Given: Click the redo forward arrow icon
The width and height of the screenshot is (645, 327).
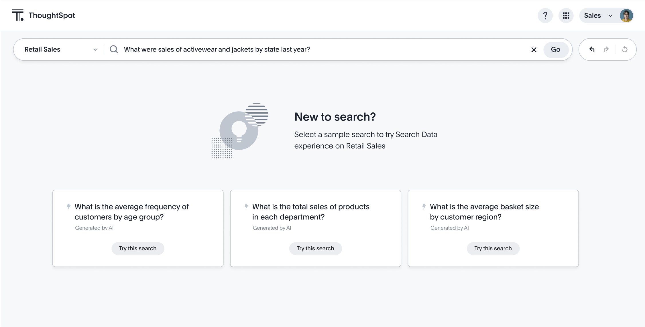Looking at the screenshot, I should tap(606, 49).
